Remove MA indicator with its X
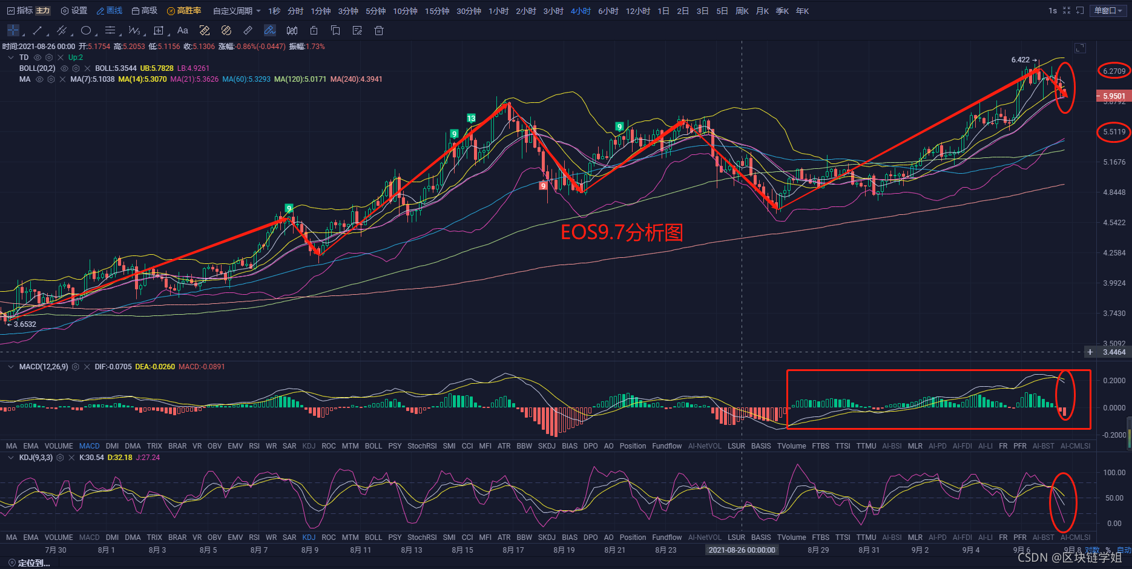1132x569 pixels. [62, 79]
